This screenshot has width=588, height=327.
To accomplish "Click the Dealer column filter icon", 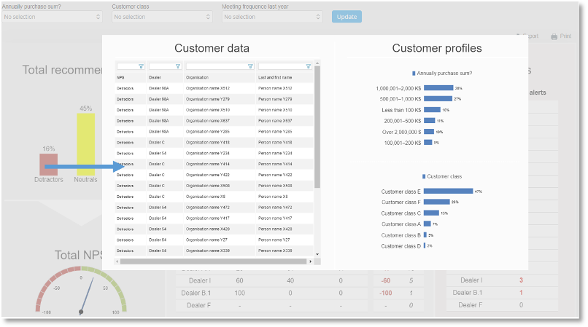I will [x=178, y=66].
